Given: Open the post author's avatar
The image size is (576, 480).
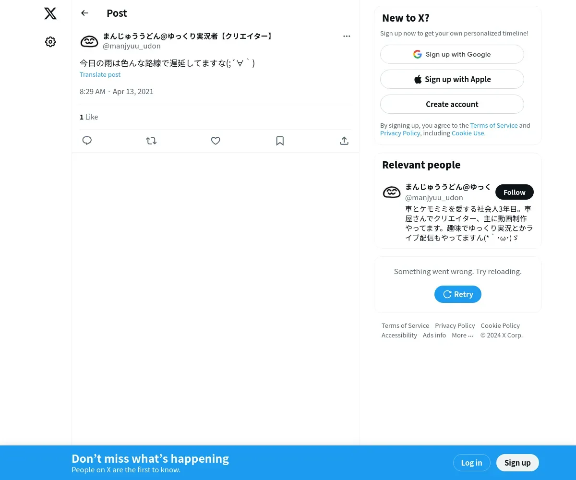Looking at the screenshot, I should (89, 41).
